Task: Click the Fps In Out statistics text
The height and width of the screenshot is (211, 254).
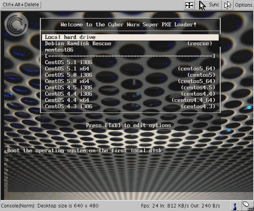Action: 181,205
